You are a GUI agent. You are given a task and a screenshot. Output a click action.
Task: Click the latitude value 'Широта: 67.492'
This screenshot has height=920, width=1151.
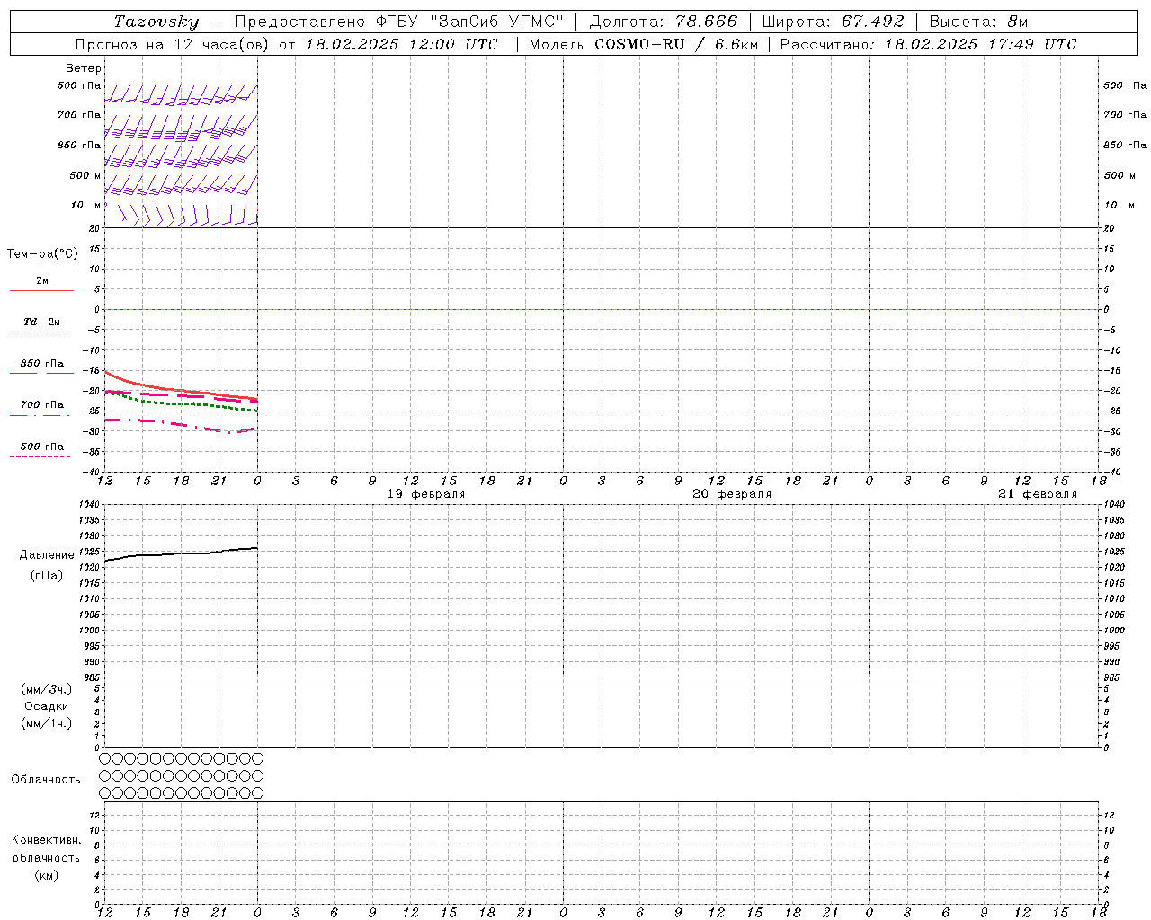point(834,22)
